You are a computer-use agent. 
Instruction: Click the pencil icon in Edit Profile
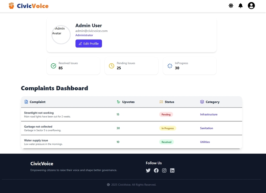(80, 43)
